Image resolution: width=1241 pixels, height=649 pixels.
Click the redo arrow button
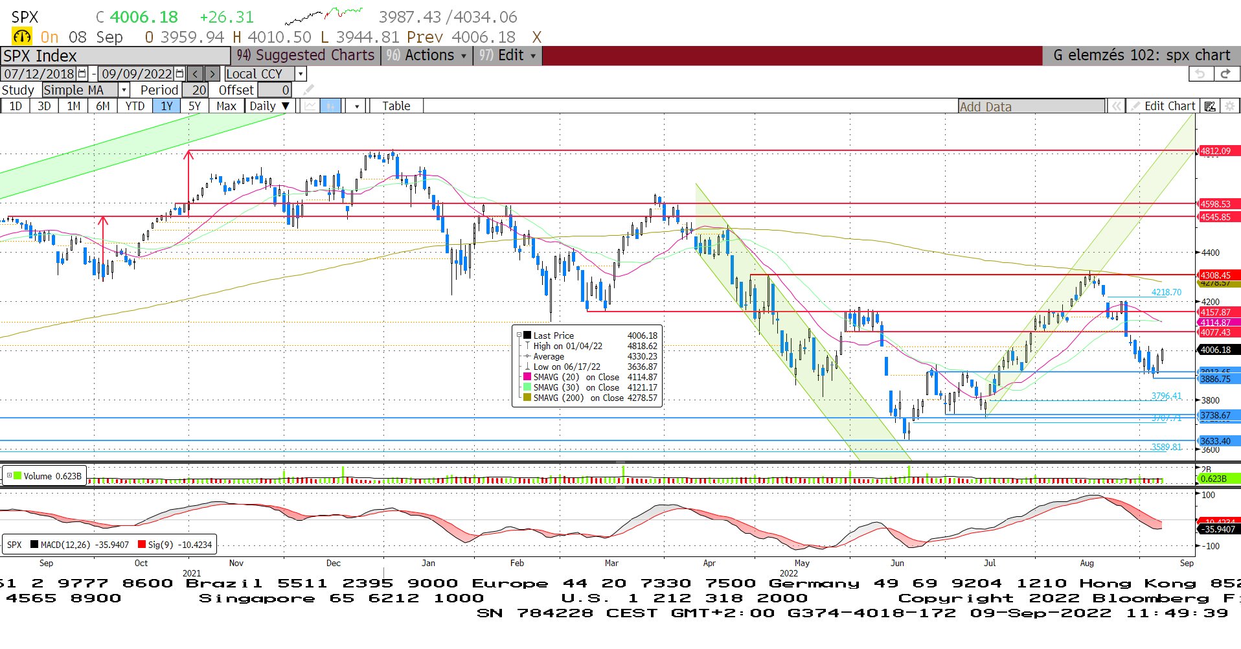pyautogui.click(x=1225, y=74)
